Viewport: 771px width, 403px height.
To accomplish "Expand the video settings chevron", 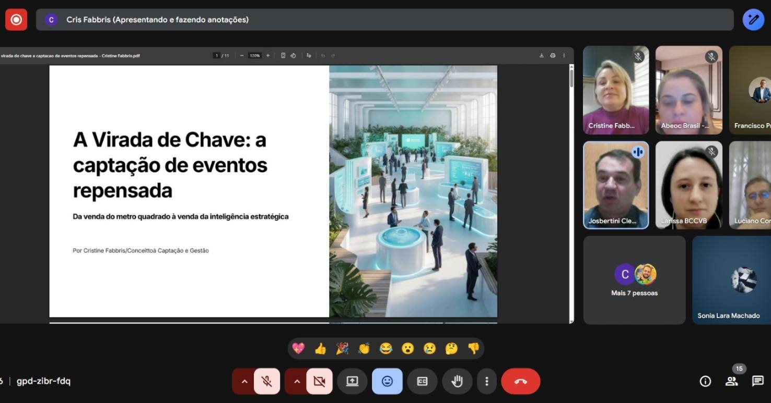I will pos(297,381).
